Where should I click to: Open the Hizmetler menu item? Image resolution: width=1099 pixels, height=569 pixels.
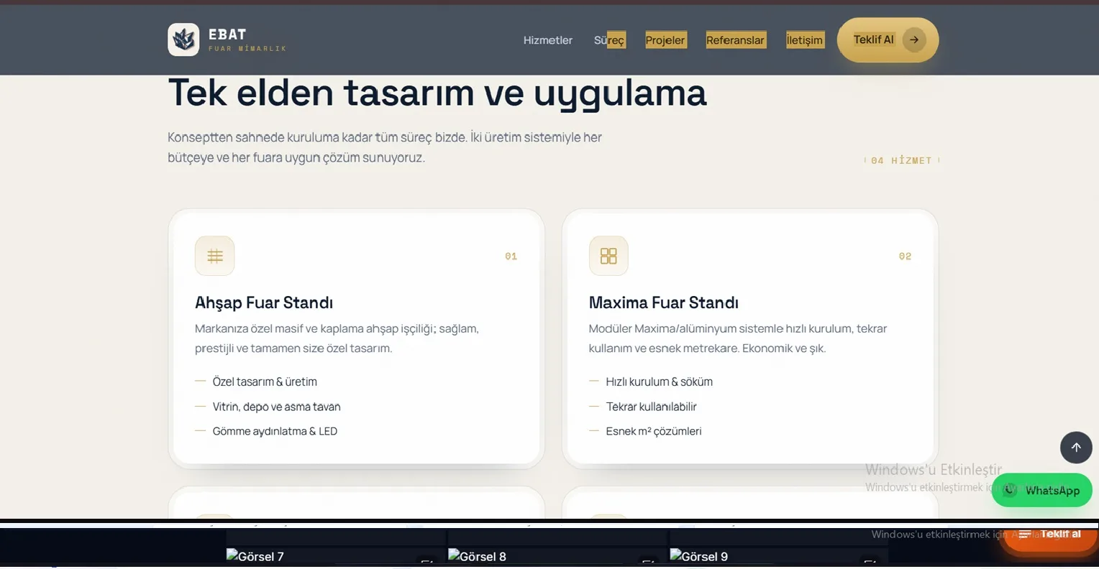(548, 40)
